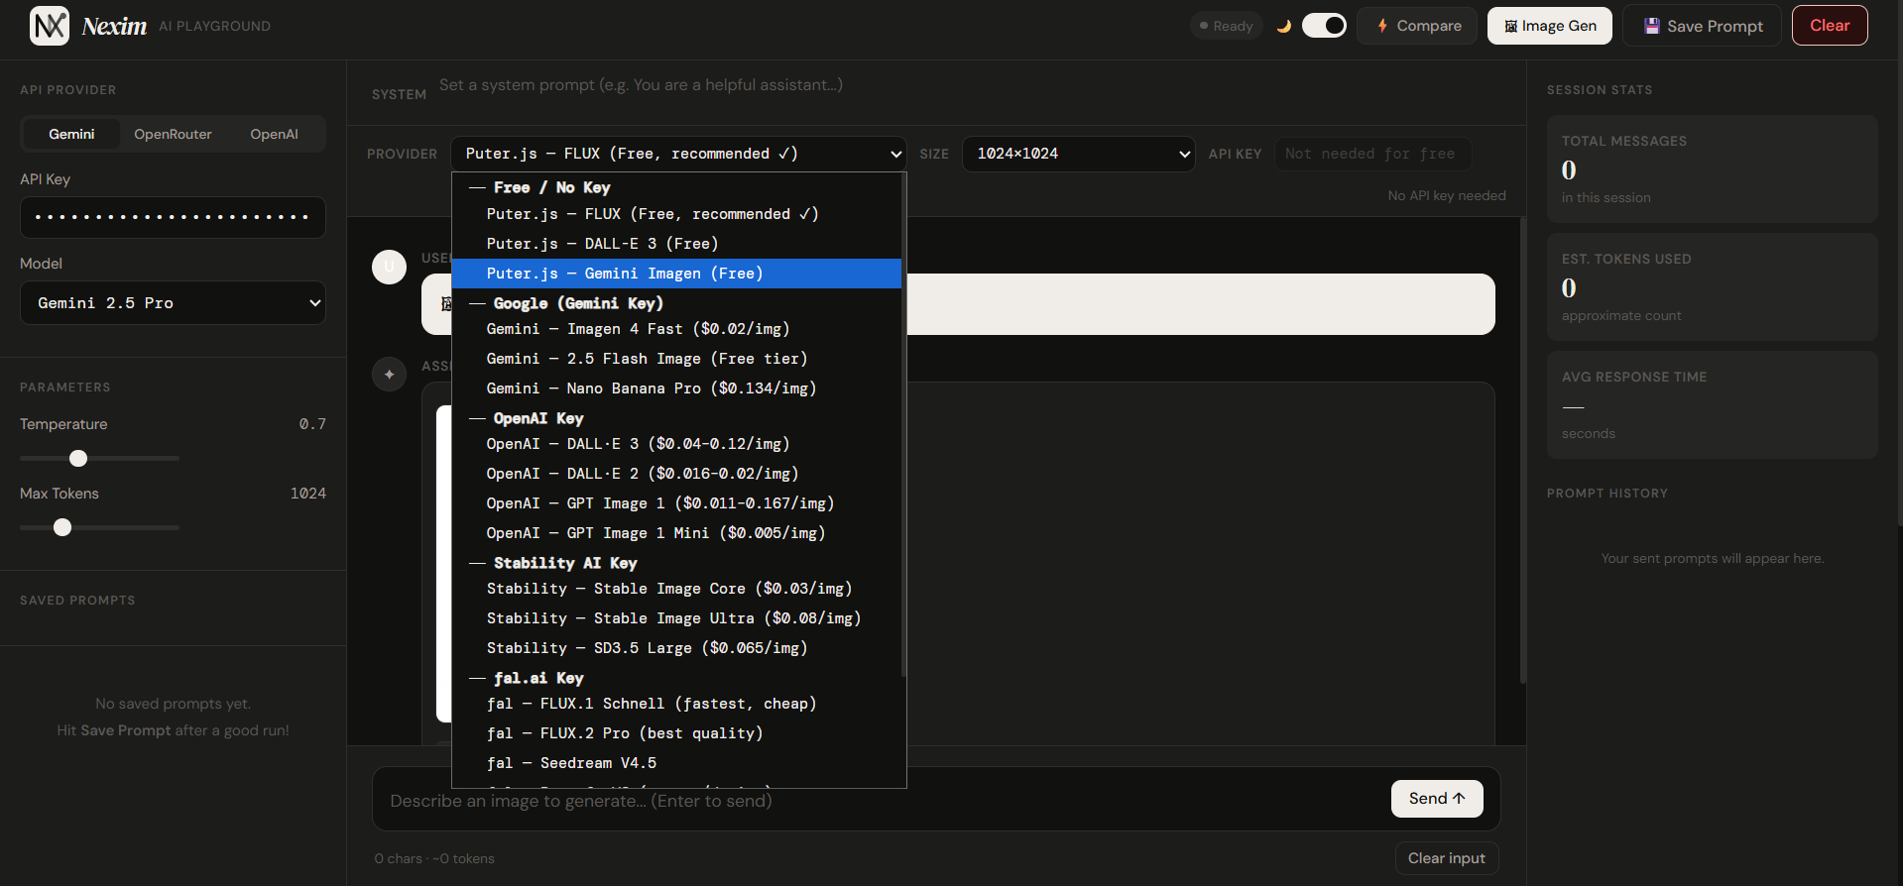Image resolution: width=1903 pixels, height=886 pixels.
Task: Toggle the light/dark theme switch
Action: 1324,26
